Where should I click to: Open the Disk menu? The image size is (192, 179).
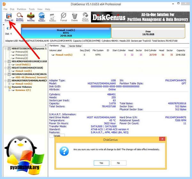coord(12,9)
